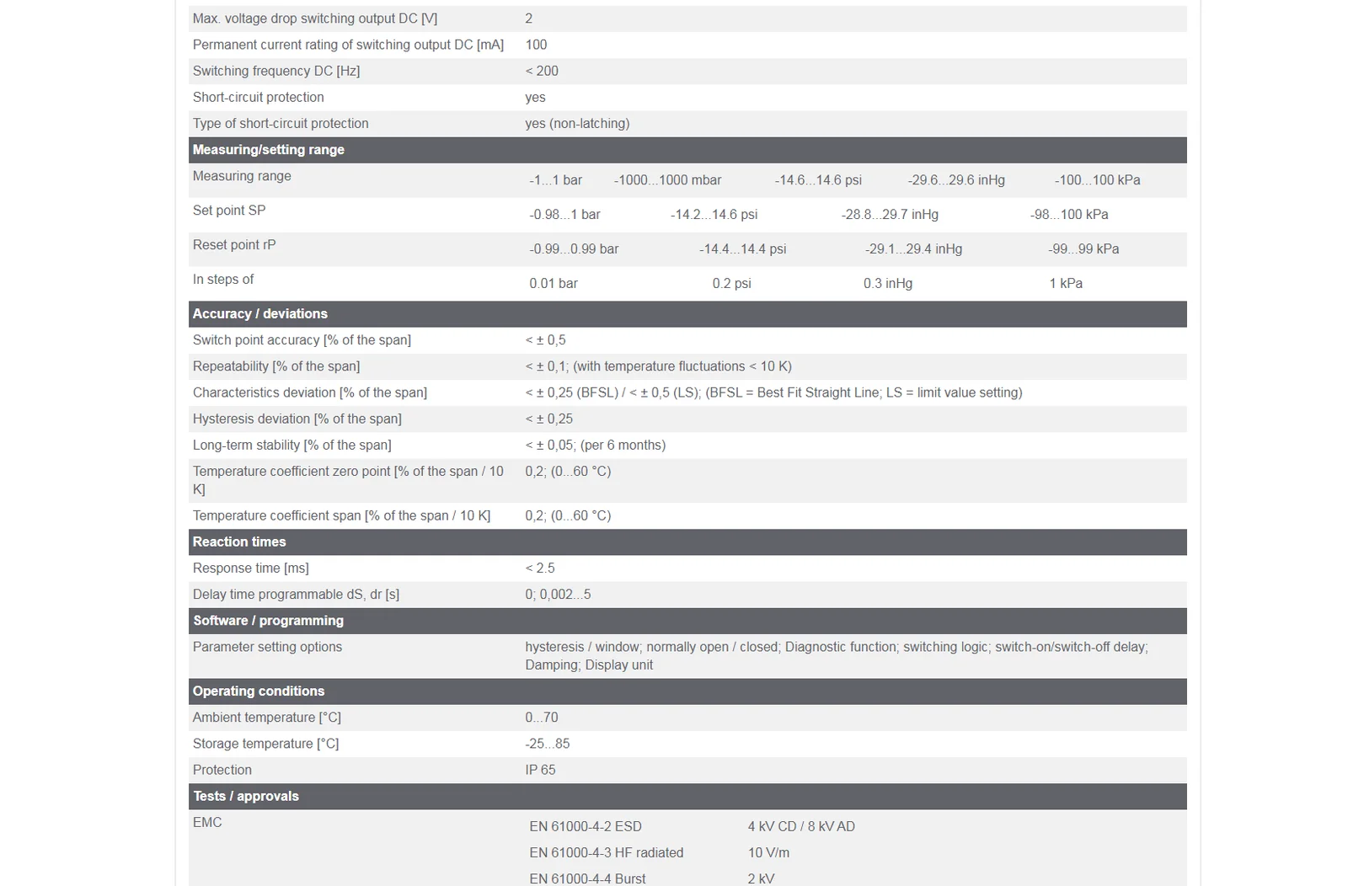The image size is (1348, 886).
Task: Click the '< ± 0,05; (per 6 months)' value
Action: tap(596, 445)
